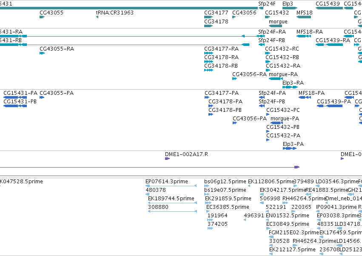Click the EC30849.5prime EST label
362x256 pixels.
(288, 224)
